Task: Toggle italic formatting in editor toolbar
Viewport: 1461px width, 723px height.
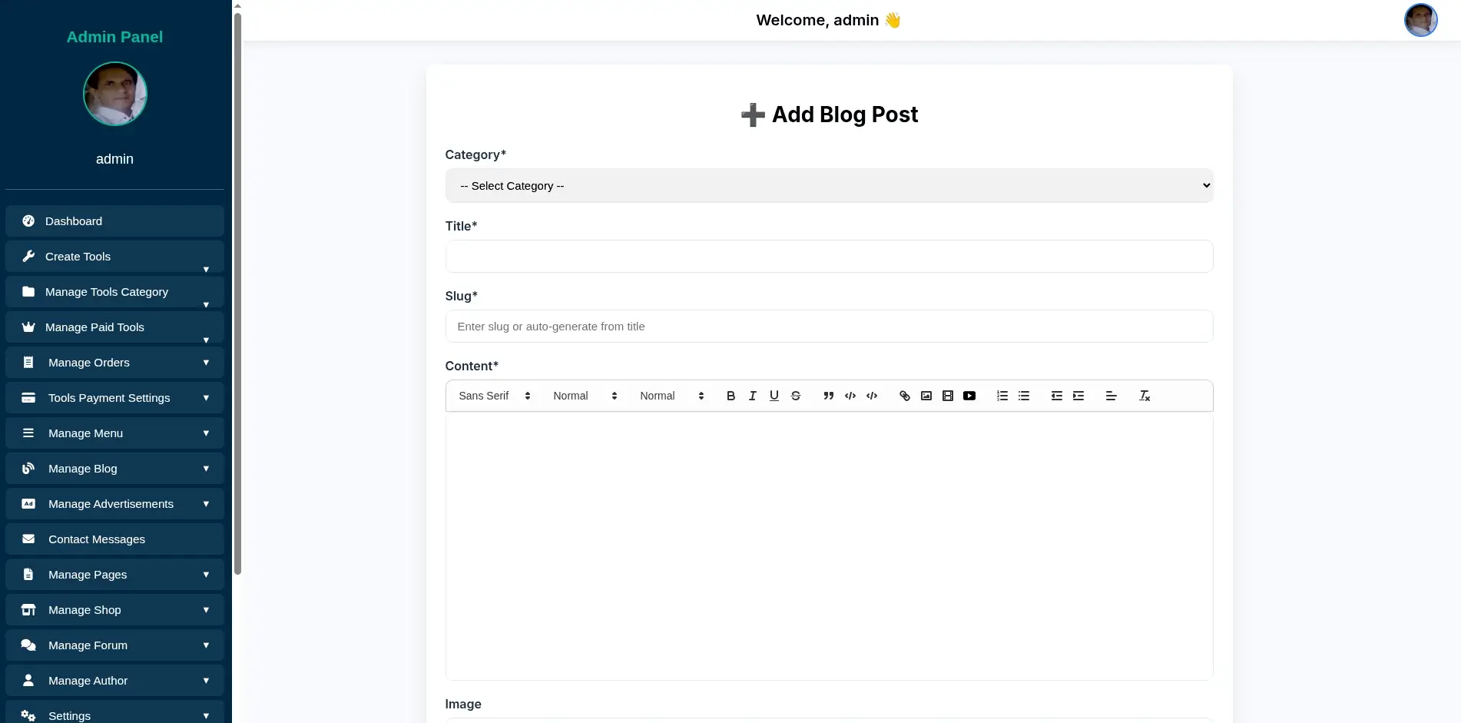Action: click(752, 396)
